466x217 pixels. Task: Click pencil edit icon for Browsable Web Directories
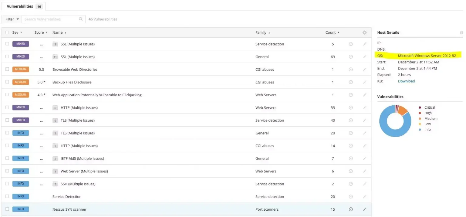(364, 70)
